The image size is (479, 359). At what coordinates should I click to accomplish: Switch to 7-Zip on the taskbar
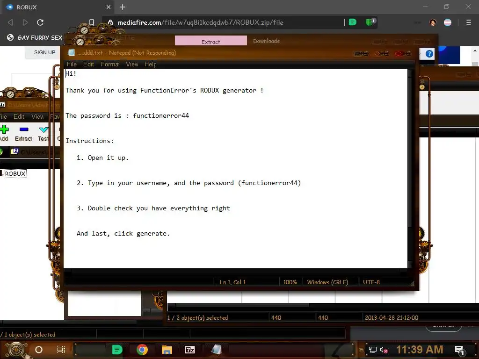(190, 350)
